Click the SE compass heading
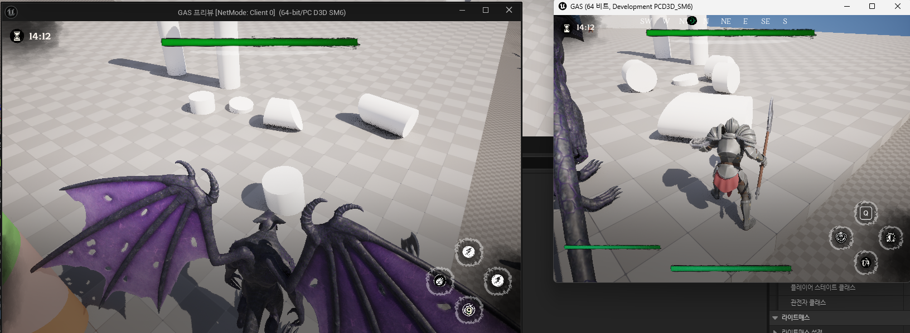The image size is (910, 333). click(766, 21)
